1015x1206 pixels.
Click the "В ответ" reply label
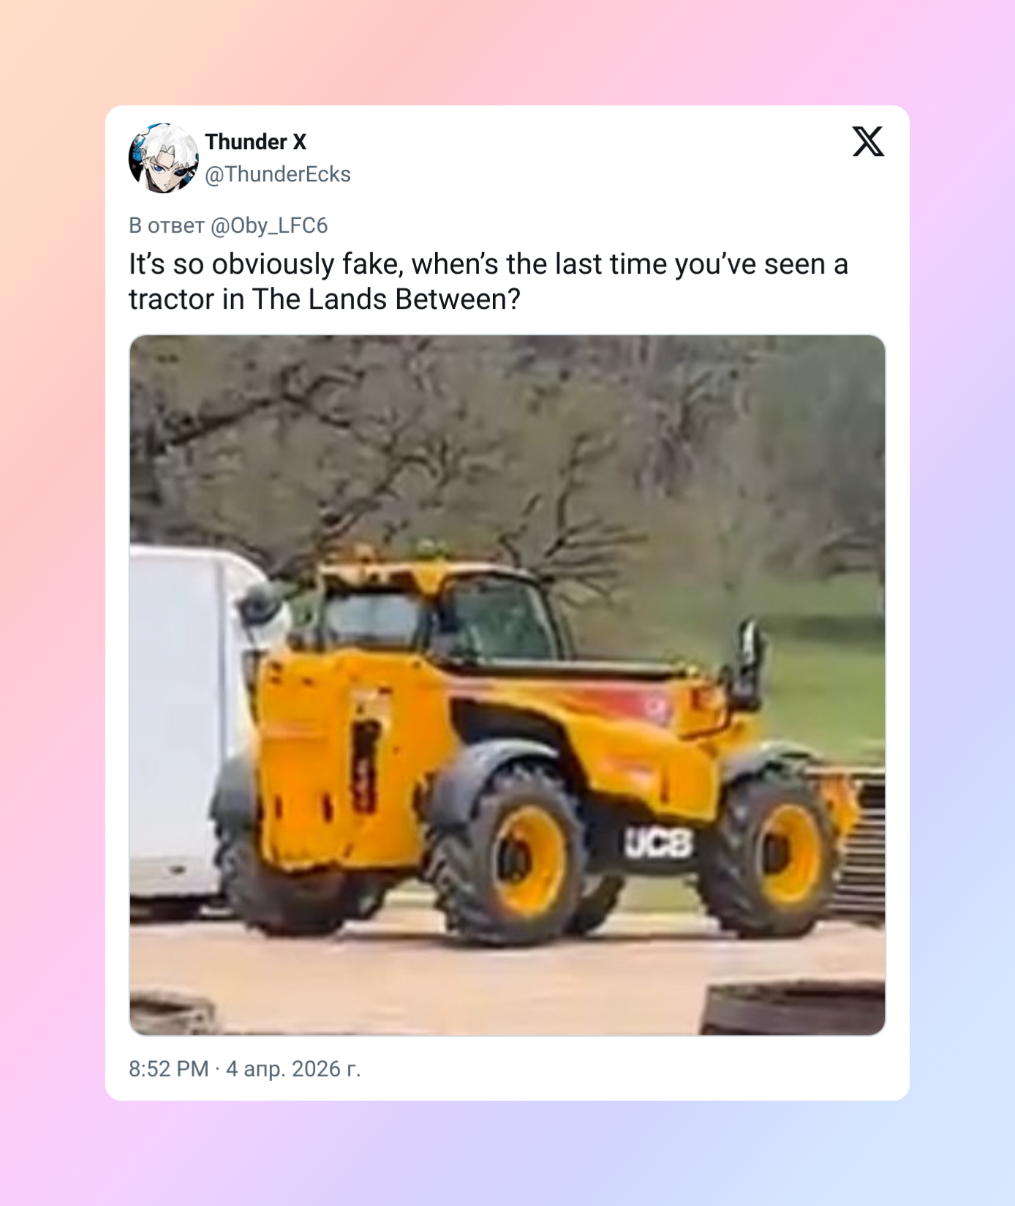click(167, 225)
